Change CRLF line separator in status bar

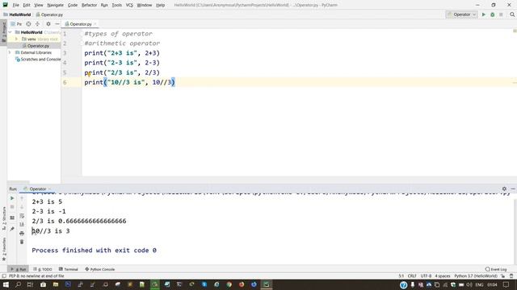[x=412, y=275]
